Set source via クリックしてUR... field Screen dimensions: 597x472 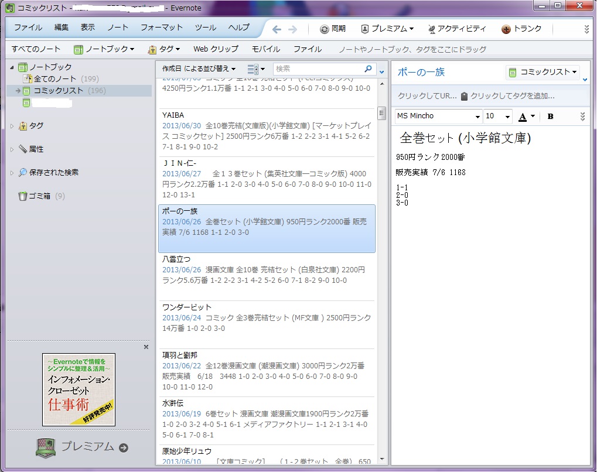click(x=427, y=96)
